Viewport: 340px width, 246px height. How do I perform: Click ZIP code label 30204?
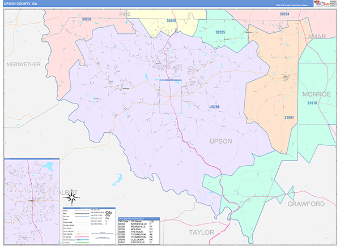click(x=284, y=14)
